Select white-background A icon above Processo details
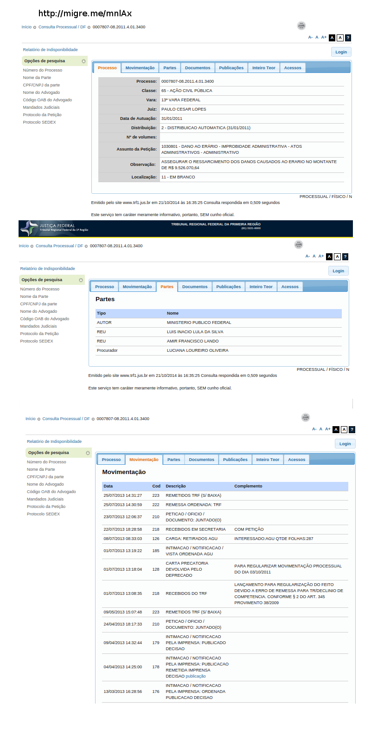 point(340,38)
